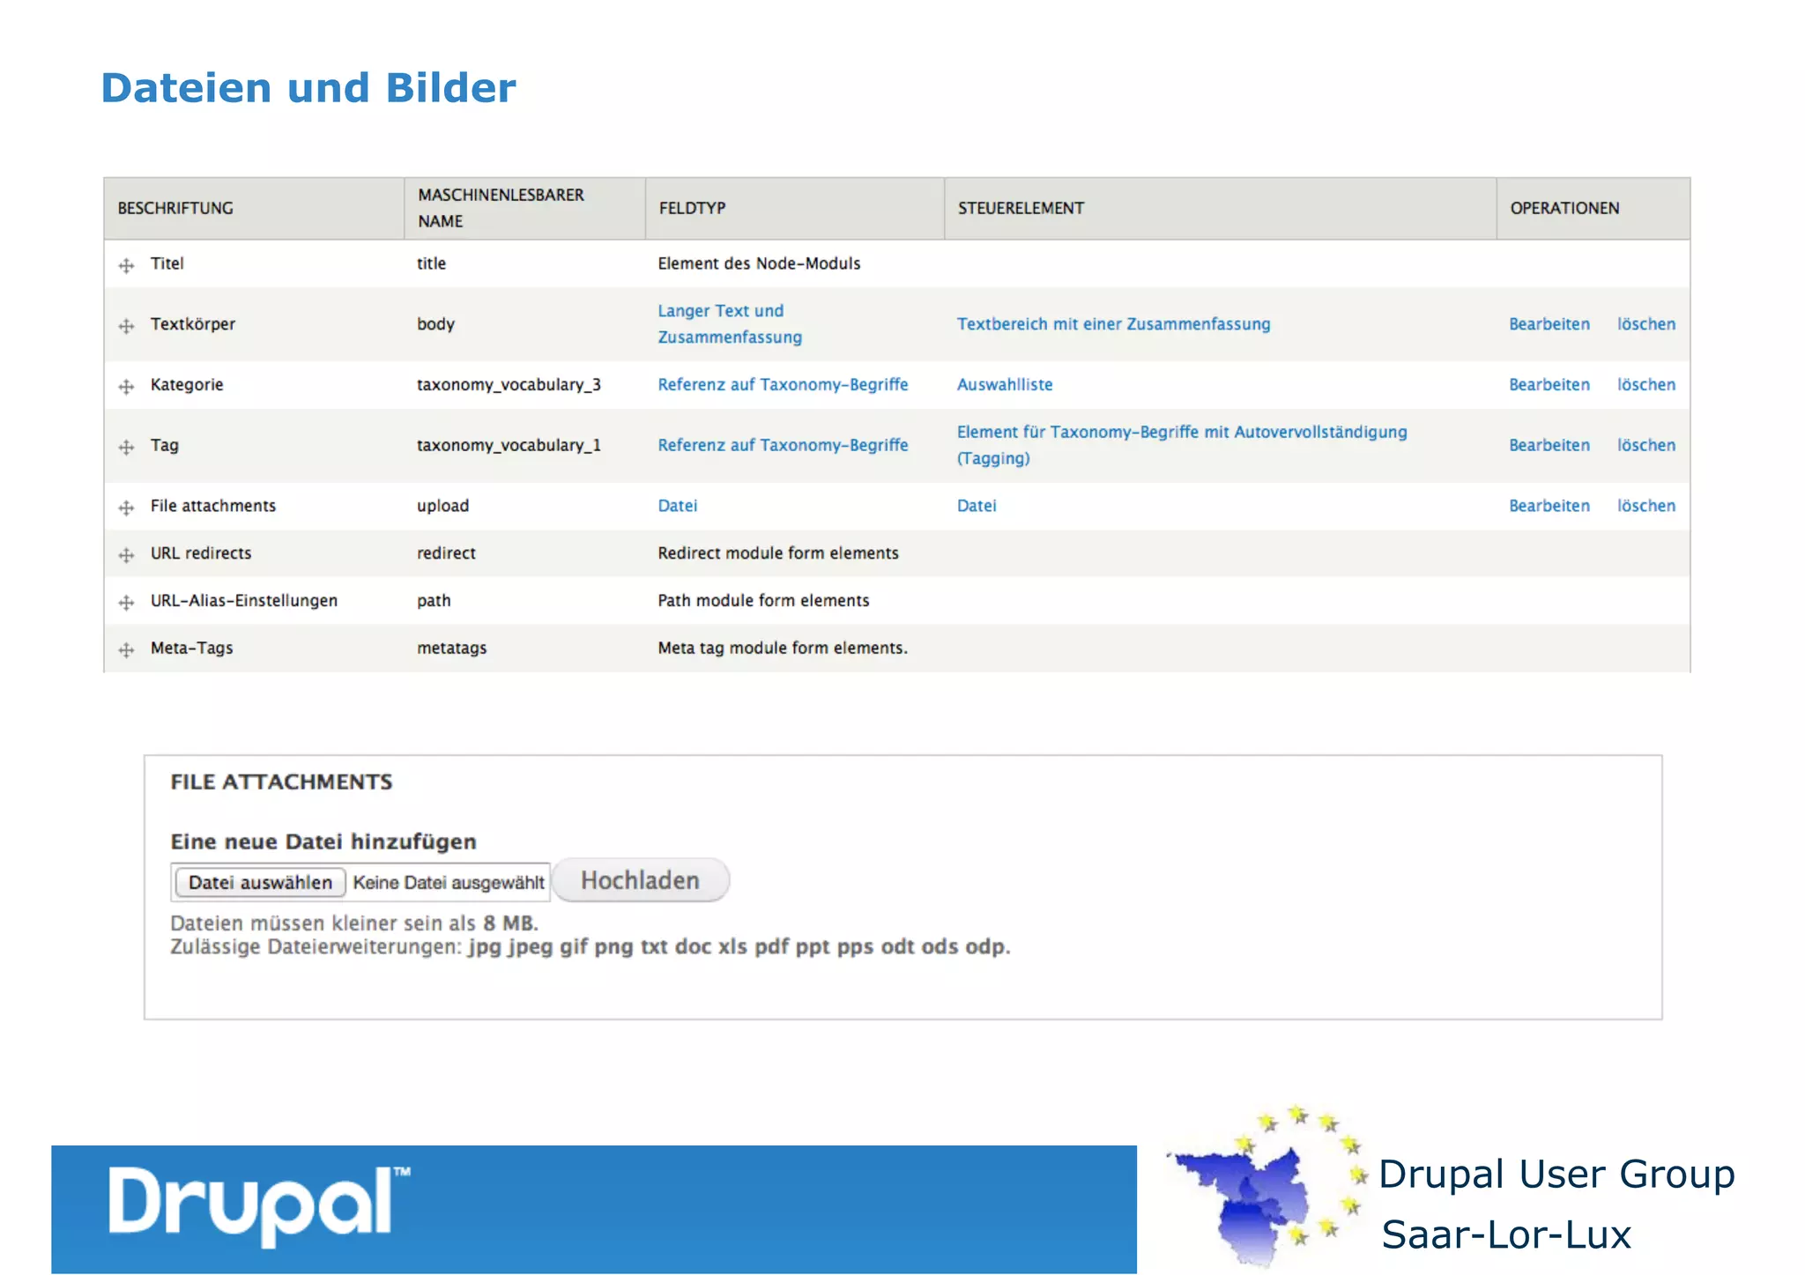This screenshot has width=1805, height=1275.
Task: Click the 'metatags' machine name cell
Action: (x=451, y=649)
